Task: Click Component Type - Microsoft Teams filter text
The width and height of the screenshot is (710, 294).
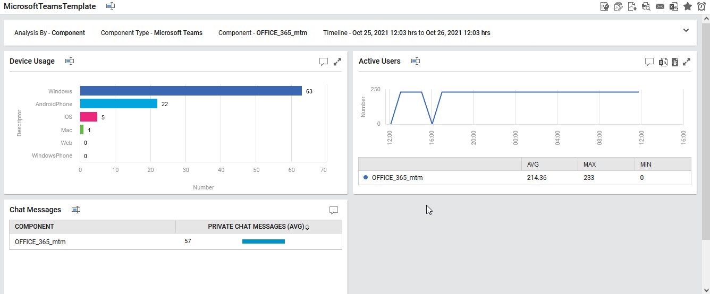Action: (x=151, y=33)
